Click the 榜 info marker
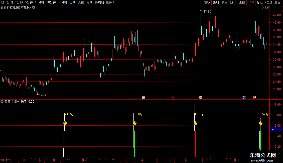Screen dimensions: 283x163 [x=201, y=97]
